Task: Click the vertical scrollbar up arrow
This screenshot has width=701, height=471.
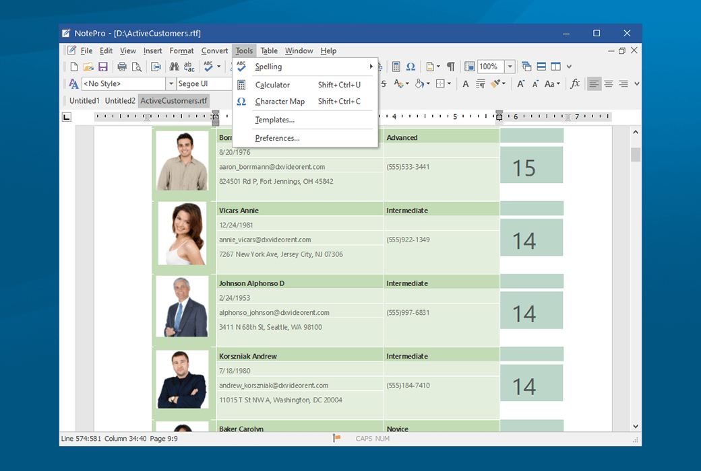Action: pos(635,132)
